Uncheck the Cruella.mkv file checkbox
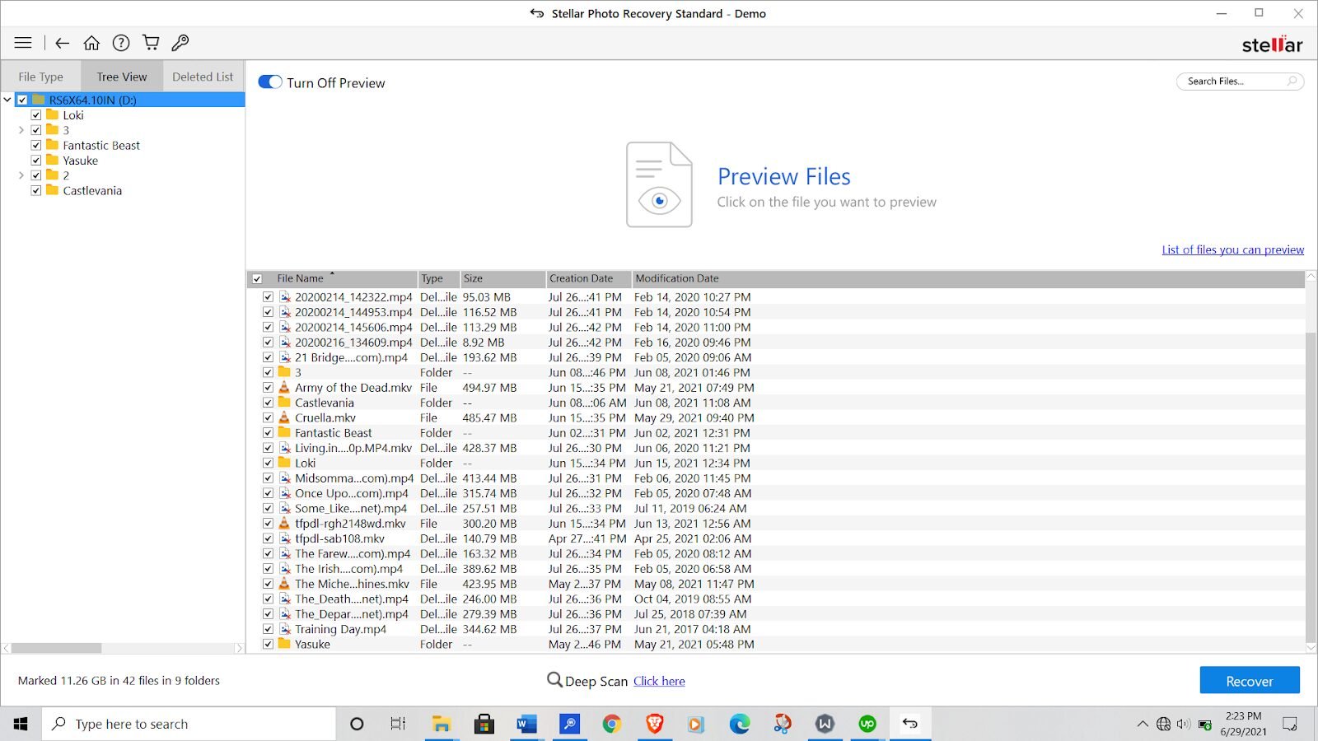 click(x=268, y=417)
